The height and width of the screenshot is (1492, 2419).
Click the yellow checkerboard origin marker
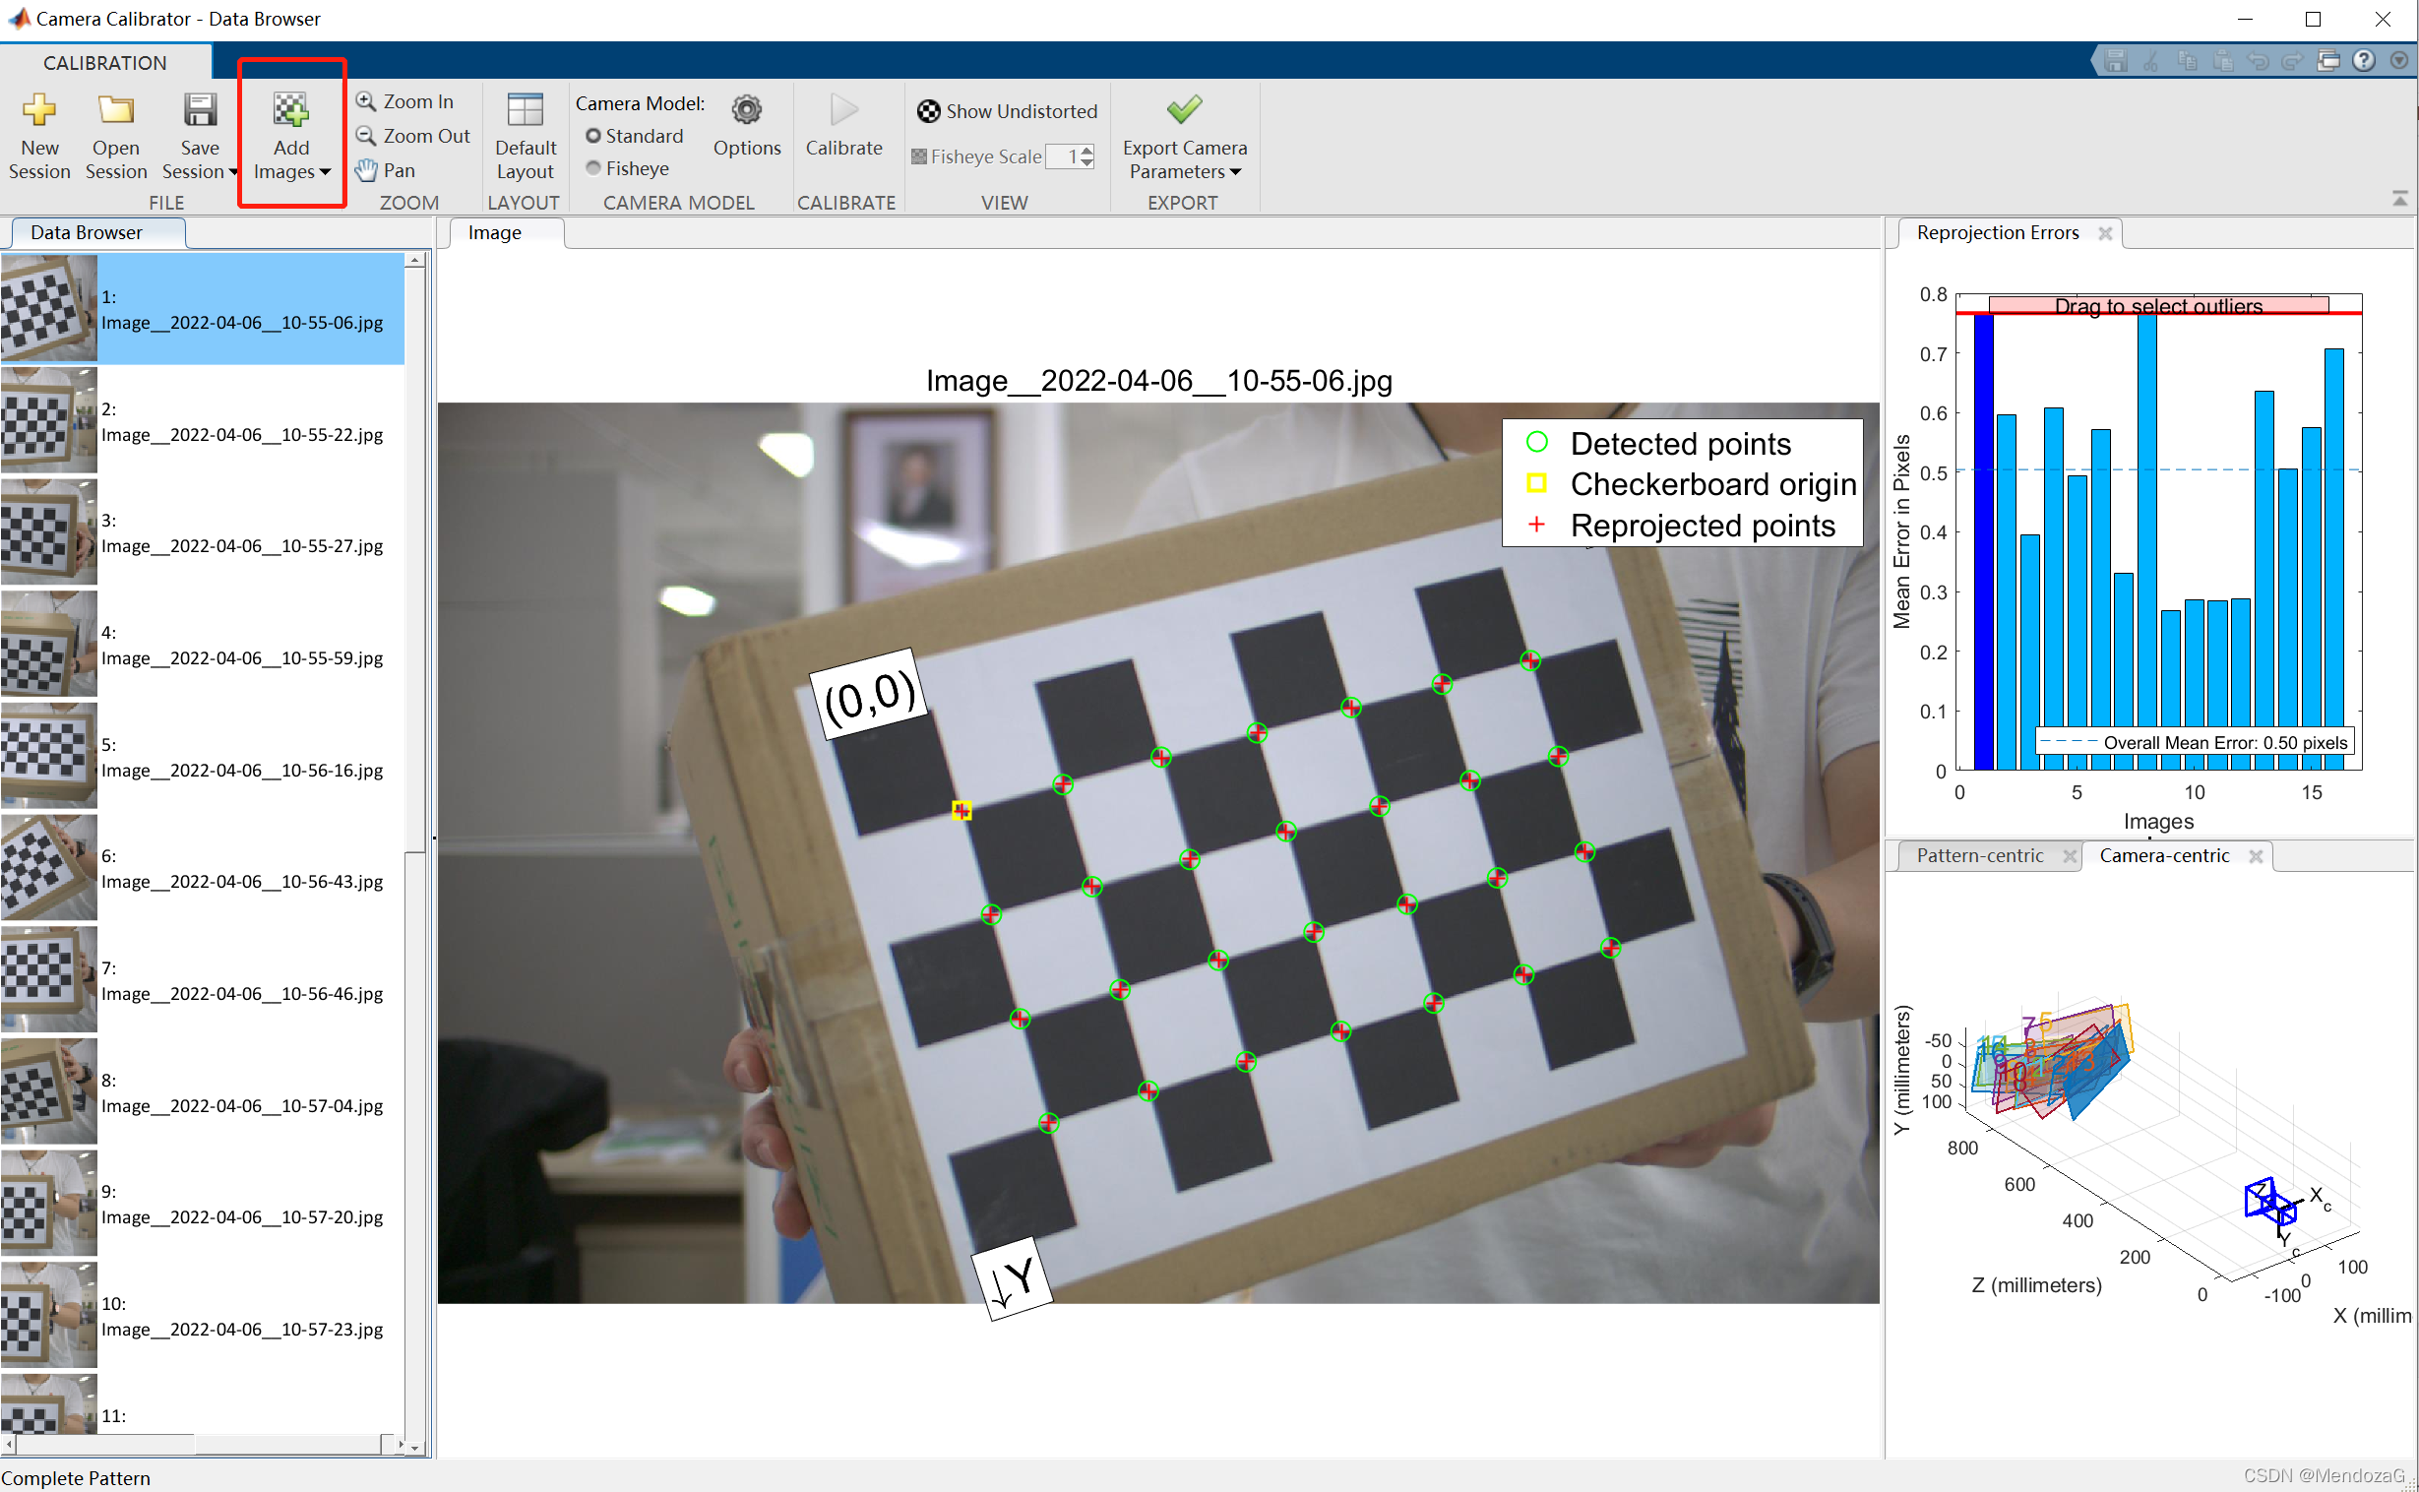[x=961, y=811]
